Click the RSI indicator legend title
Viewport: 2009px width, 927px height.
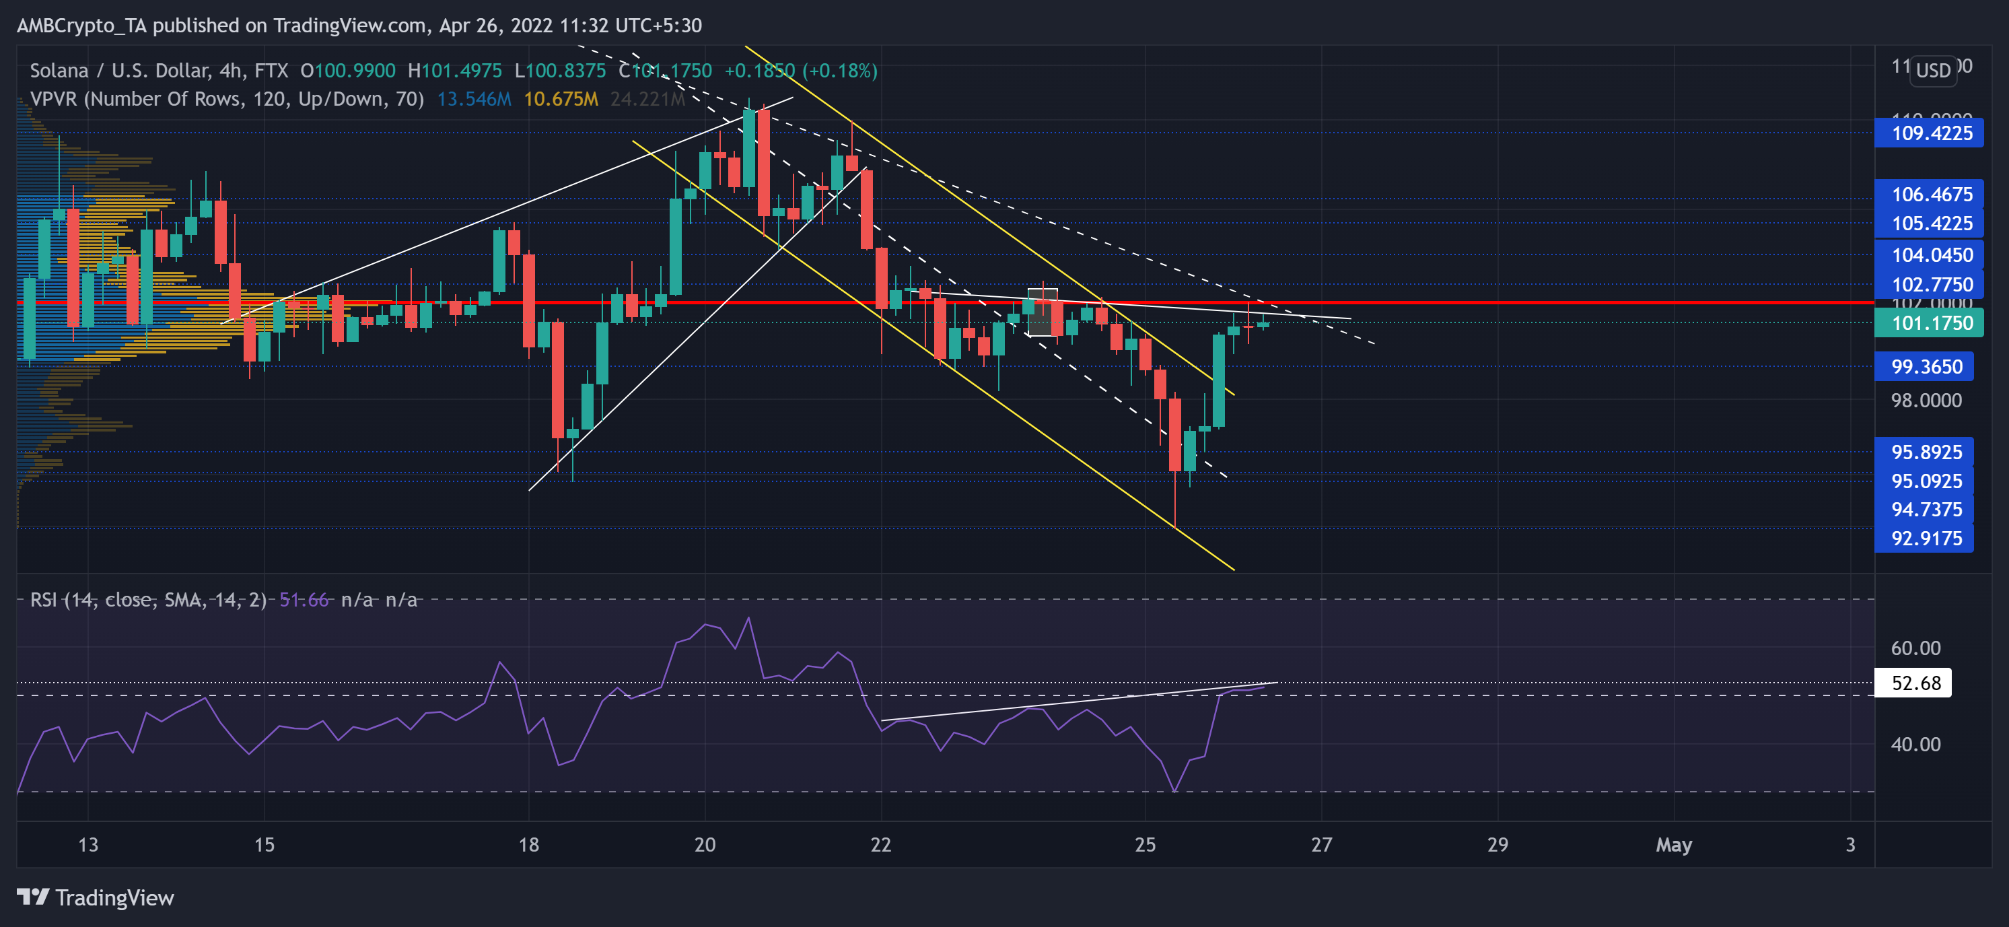148,599
